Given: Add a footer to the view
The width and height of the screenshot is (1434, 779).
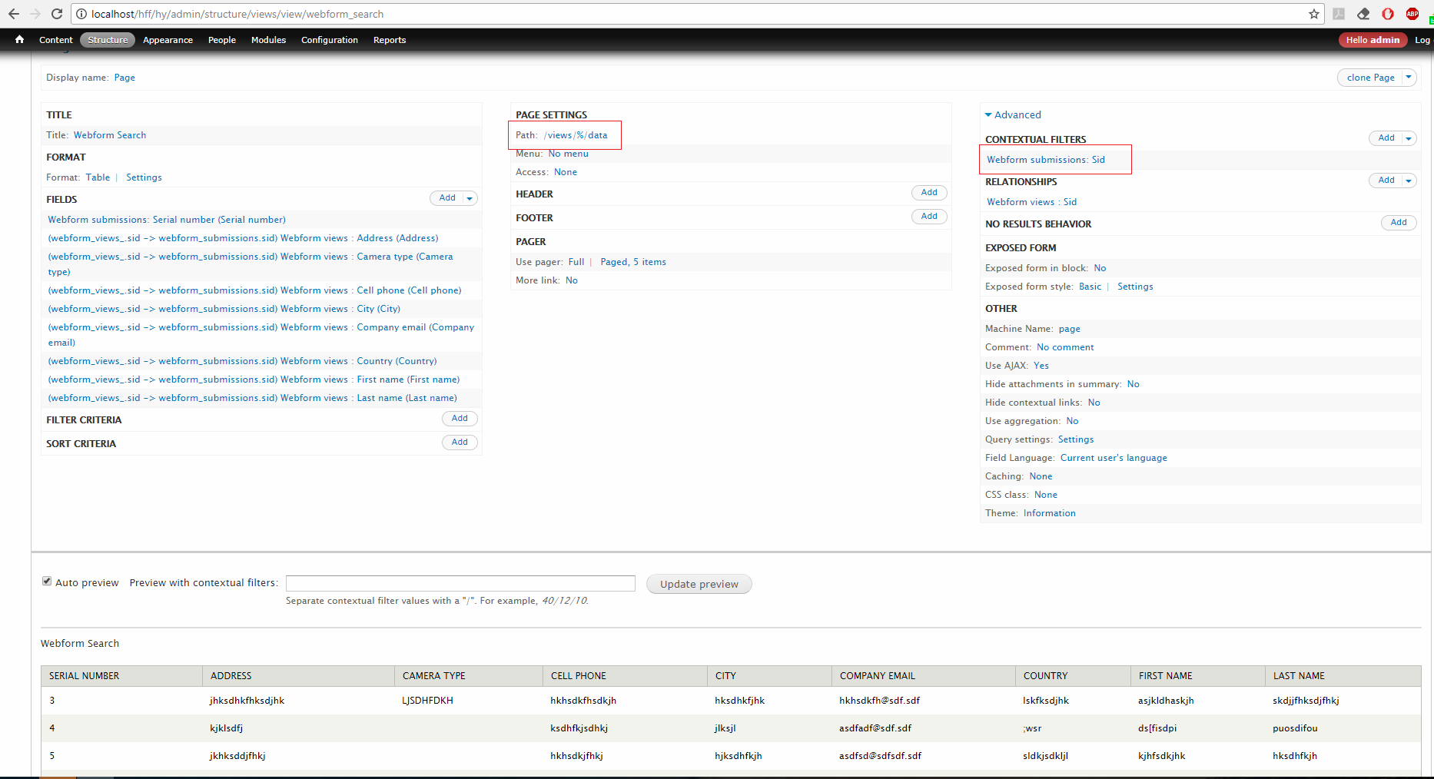Looking at the screenshot, I should [929, 217].
